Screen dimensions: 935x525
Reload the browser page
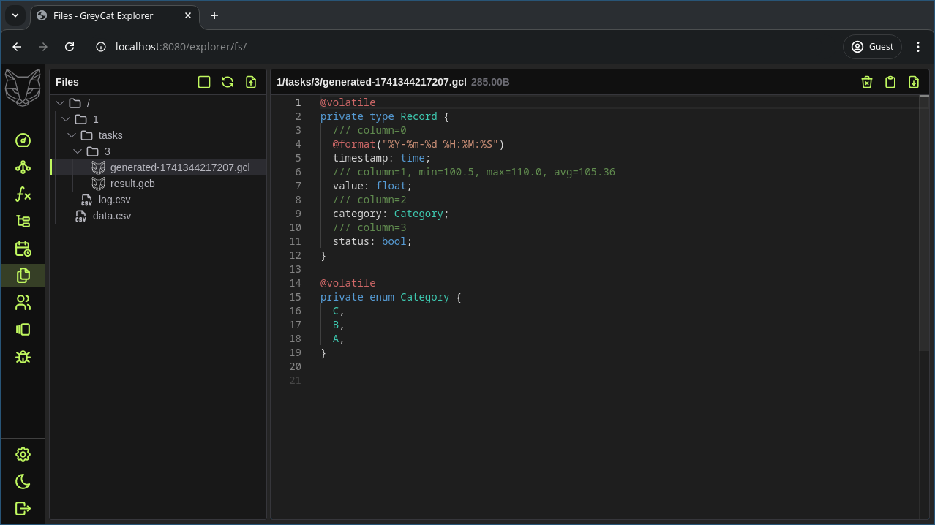[x=70, y=46]
